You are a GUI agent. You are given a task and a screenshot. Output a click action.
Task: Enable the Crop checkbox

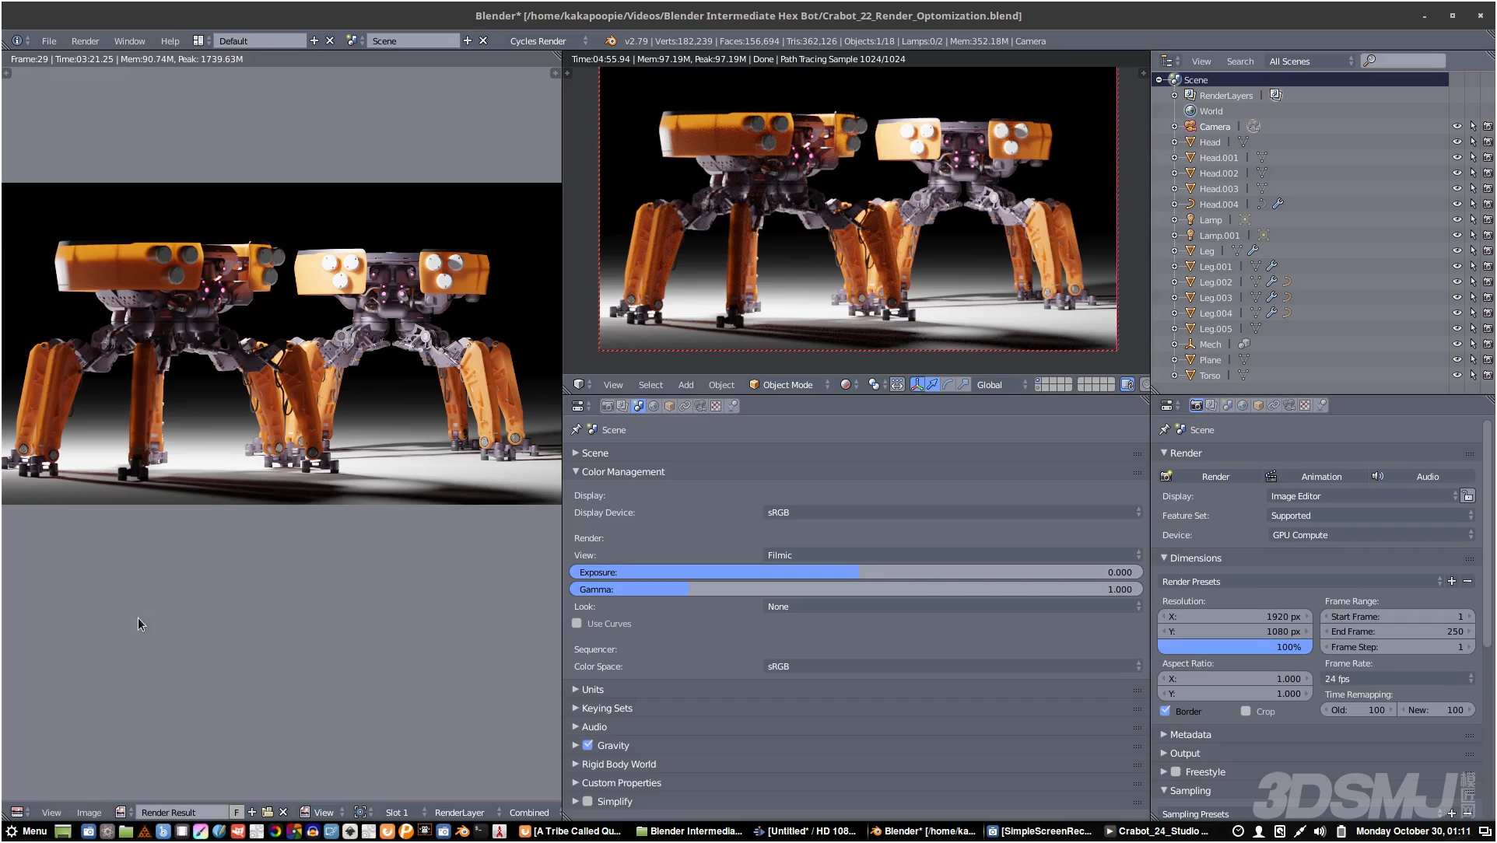(1246, 711)
